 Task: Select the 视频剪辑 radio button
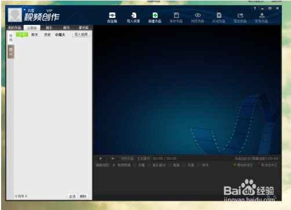(x=114, y=165)
